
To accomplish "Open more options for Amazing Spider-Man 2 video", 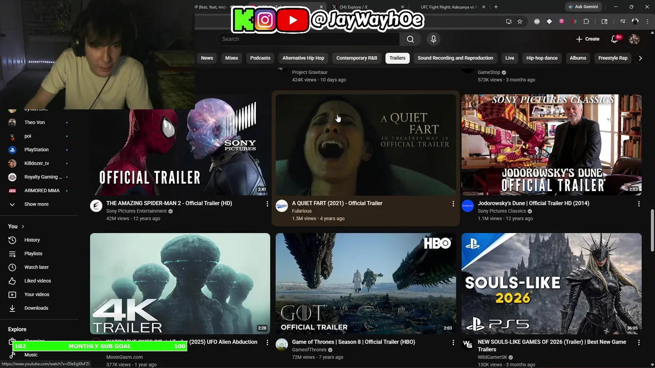I will click(x=267, y=203).
